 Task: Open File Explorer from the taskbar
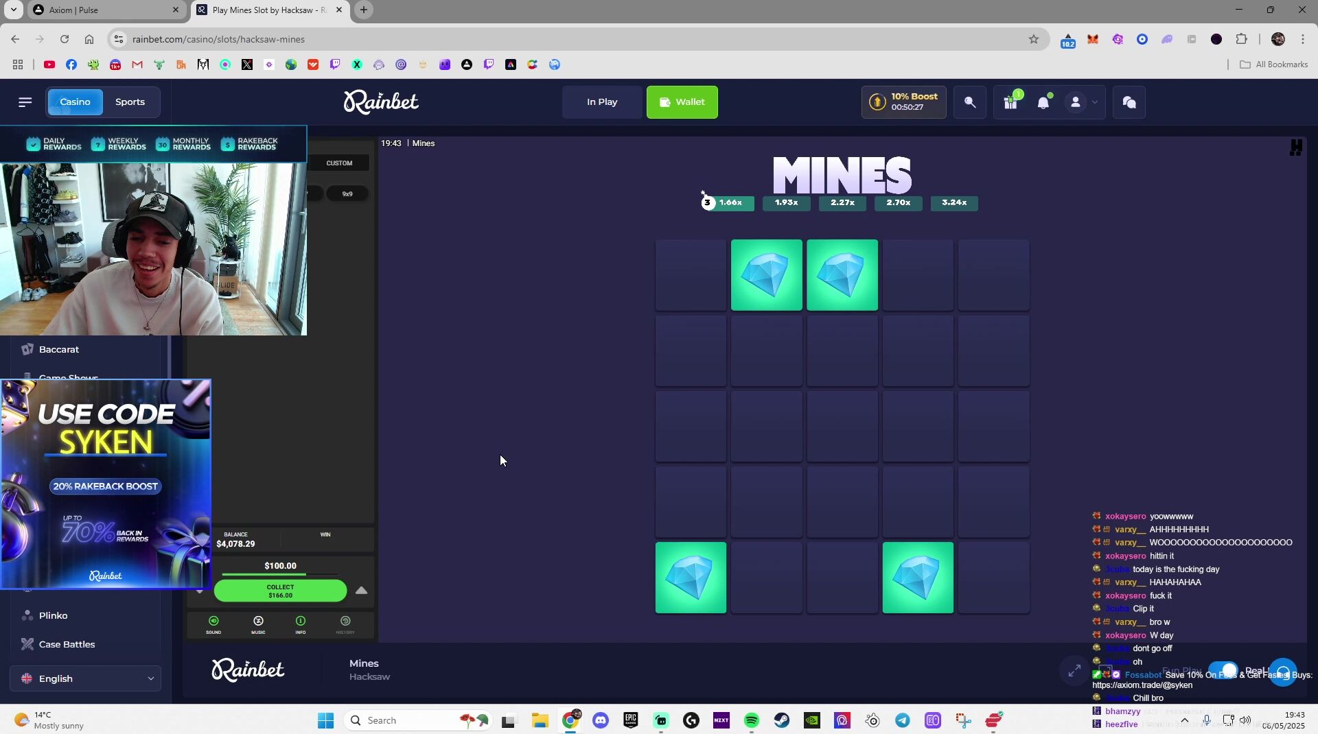(x=540, y=720)
